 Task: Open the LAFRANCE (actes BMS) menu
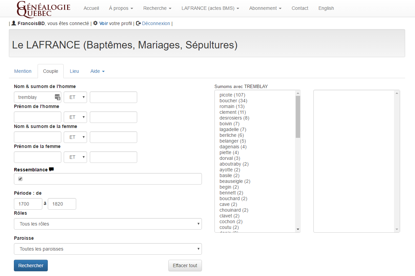point(210,8)
